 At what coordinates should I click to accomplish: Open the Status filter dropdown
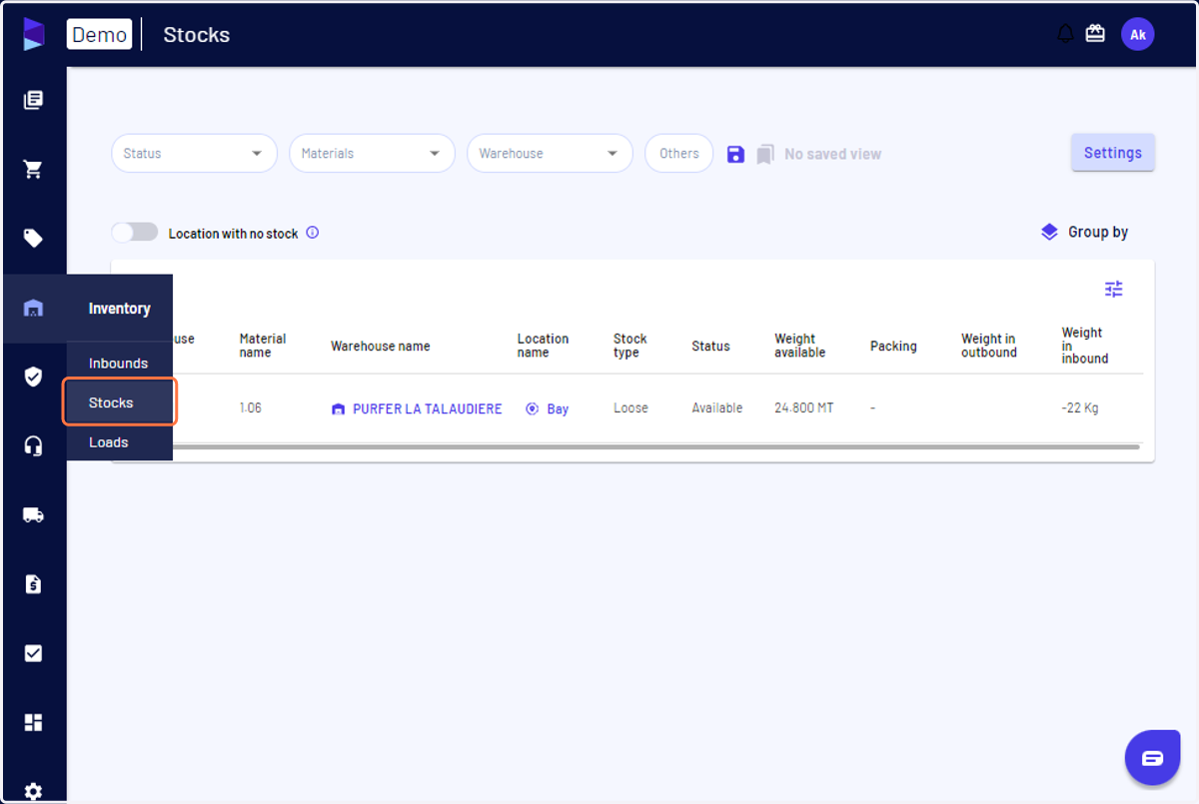click(194, 154)
